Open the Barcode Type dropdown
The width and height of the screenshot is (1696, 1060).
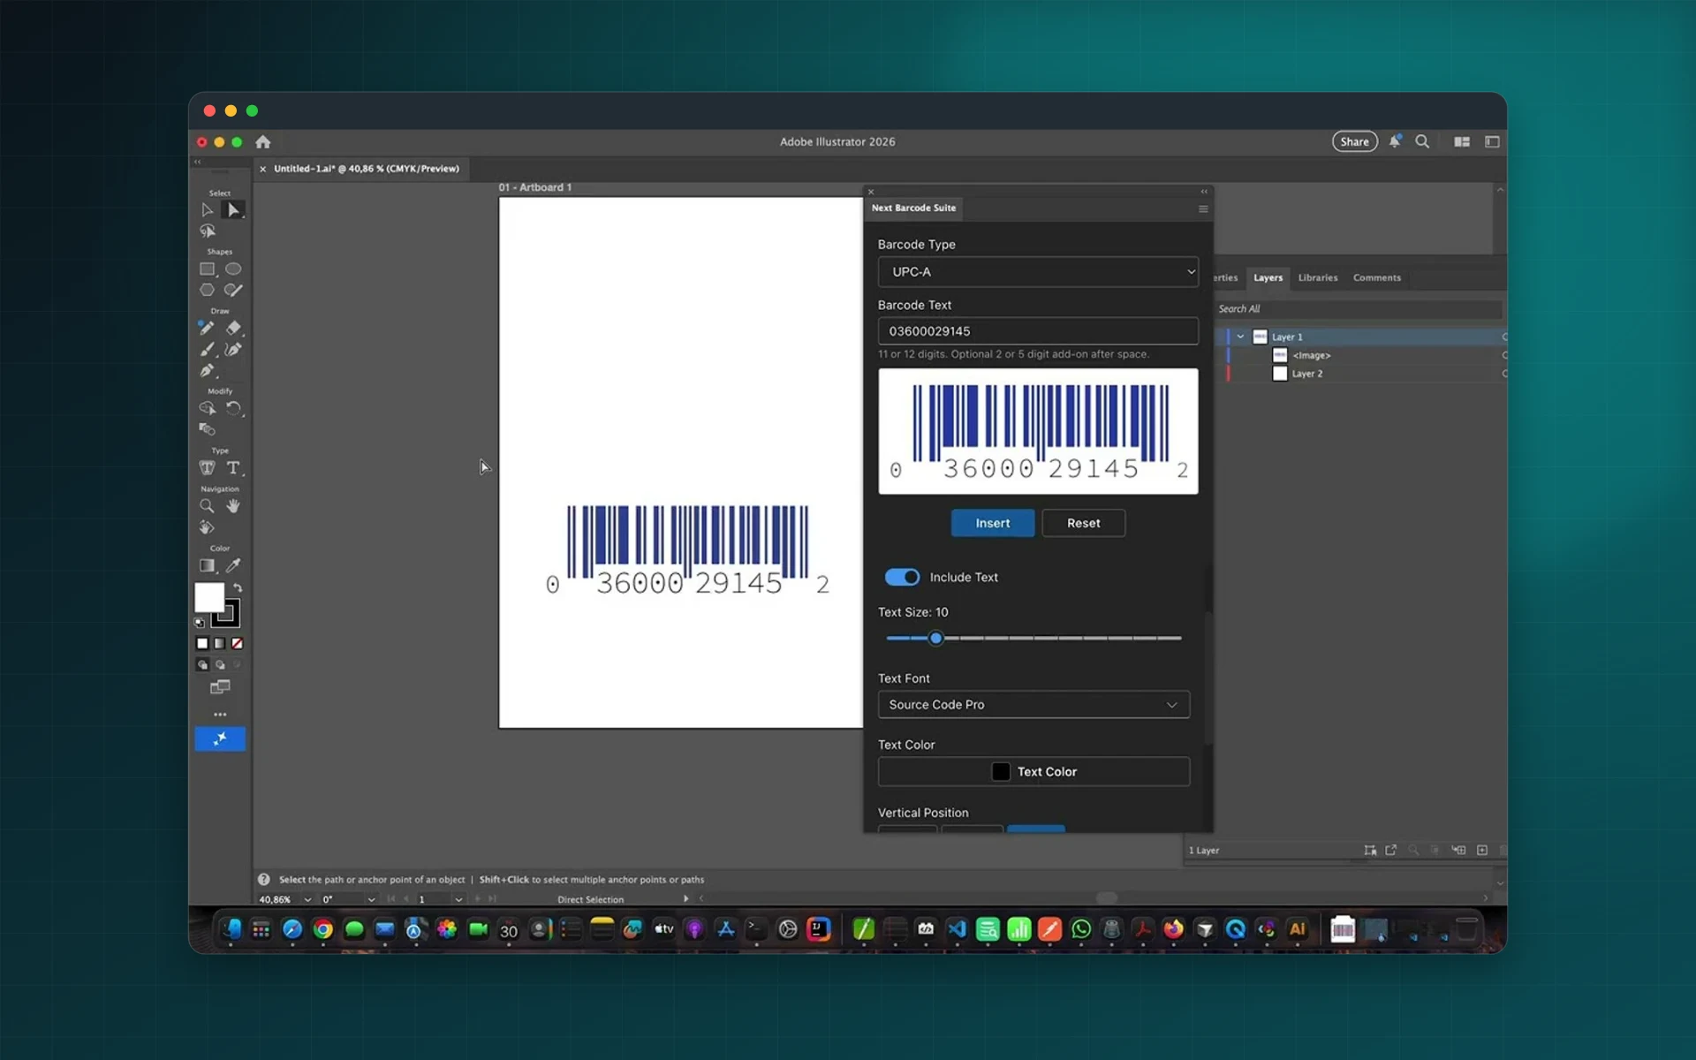tap(1038, 272)
